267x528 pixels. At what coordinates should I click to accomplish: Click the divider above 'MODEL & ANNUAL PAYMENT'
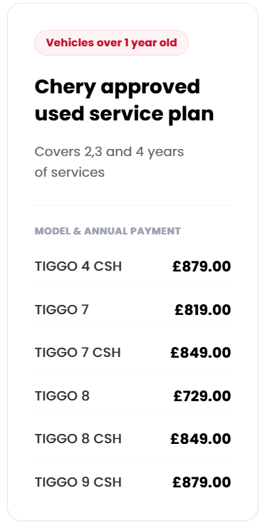133,205
